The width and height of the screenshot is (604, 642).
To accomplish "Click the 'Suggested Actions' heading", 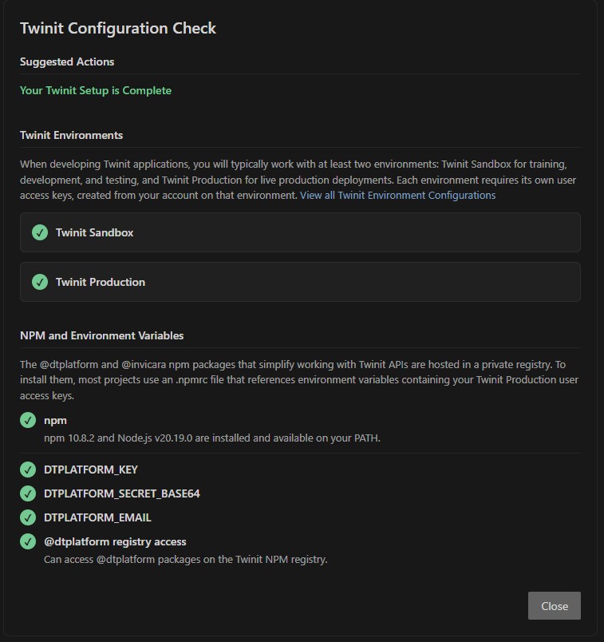I will [x=67, y=61].
